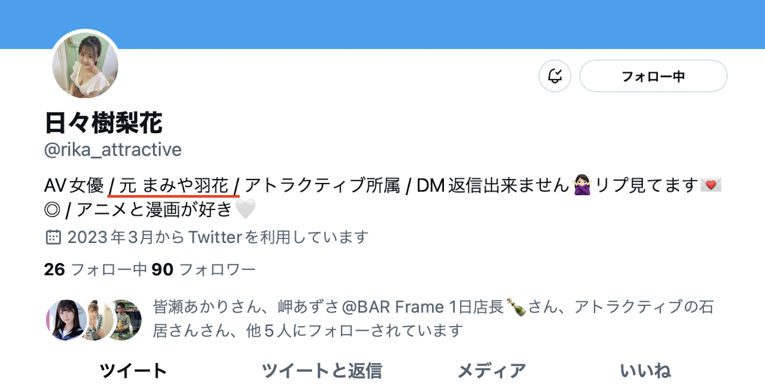This screenshot has width=765, height=385.
Task: Open the followed-by 皆瀬あかりさん text link
Action: (x=207, y=307)
